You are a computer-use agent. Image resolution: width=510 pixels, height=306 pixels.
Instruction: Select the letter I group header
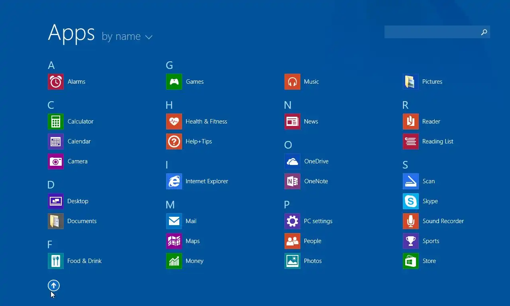(167, 165)
